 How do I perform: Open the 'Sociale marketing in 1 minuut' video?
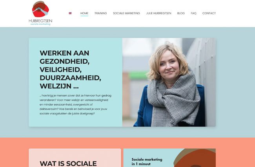coord(169,158)
